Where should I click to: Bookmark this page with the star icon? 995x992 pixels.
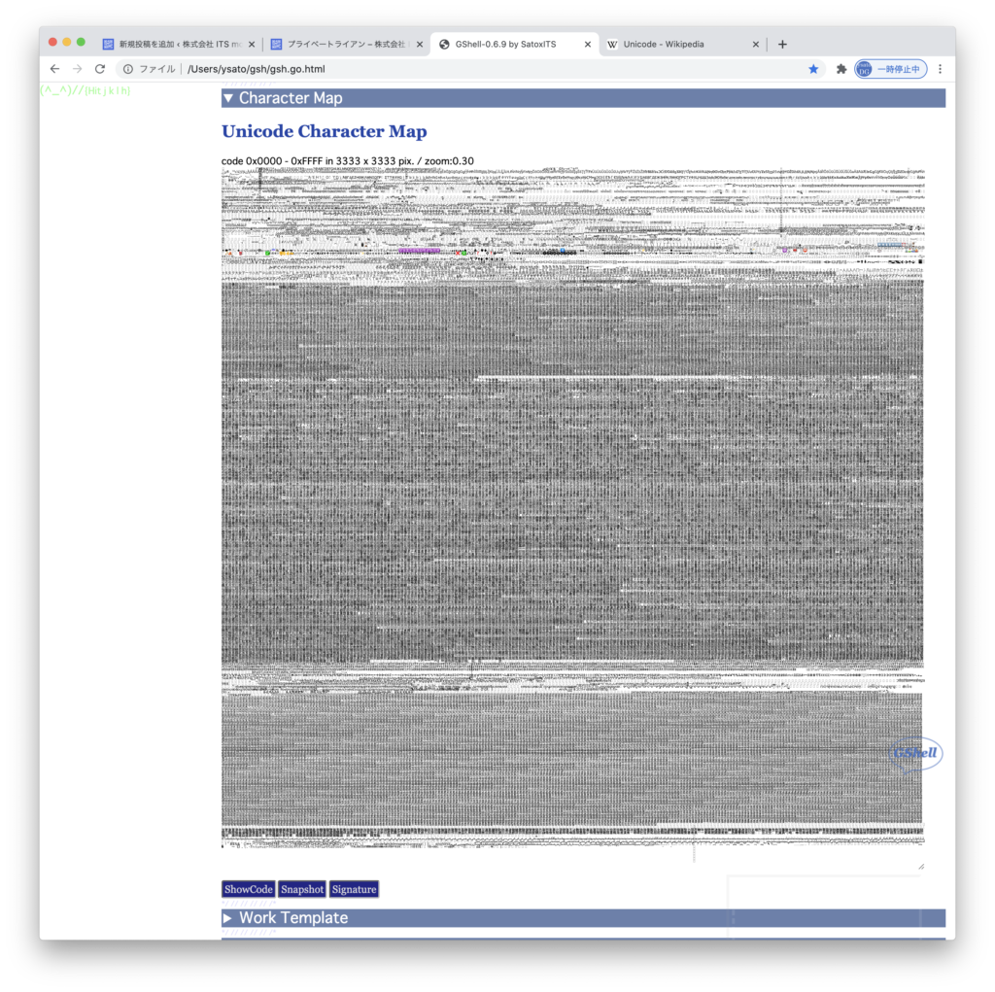tap(813, 69)
